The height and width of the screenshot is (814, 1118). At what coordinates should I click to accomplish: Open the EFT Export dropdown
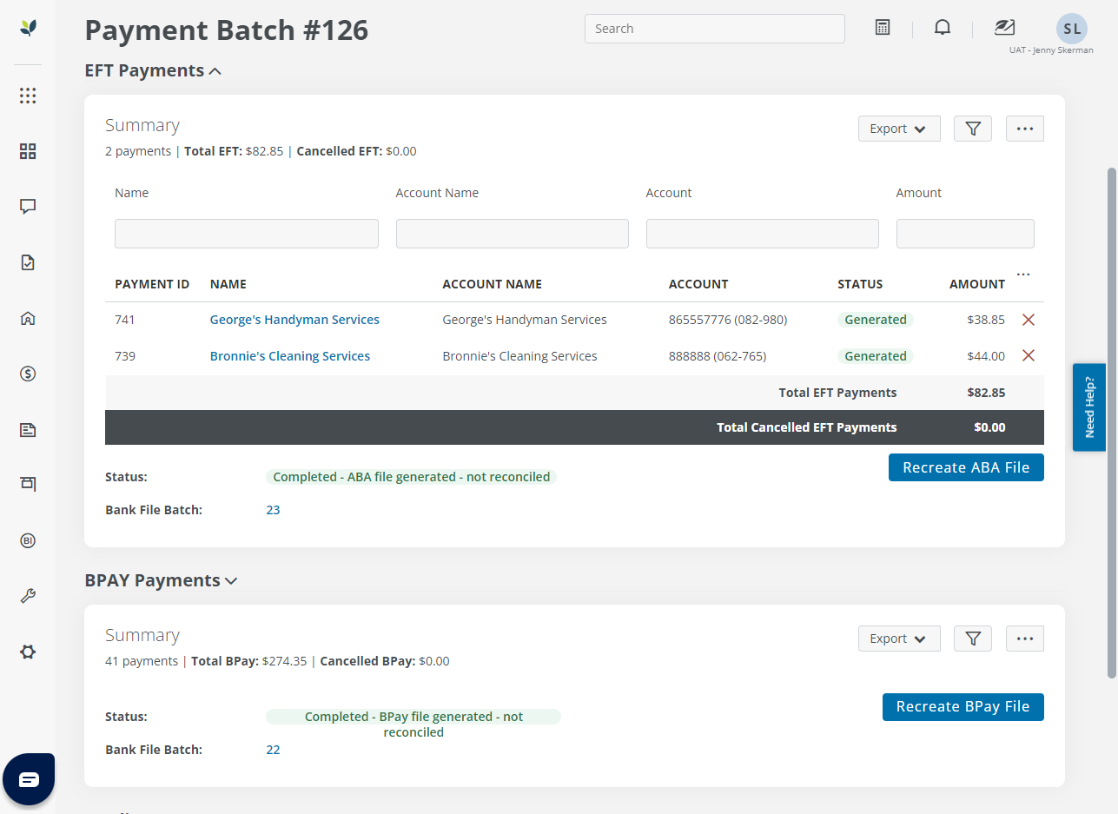click(899, 129)
